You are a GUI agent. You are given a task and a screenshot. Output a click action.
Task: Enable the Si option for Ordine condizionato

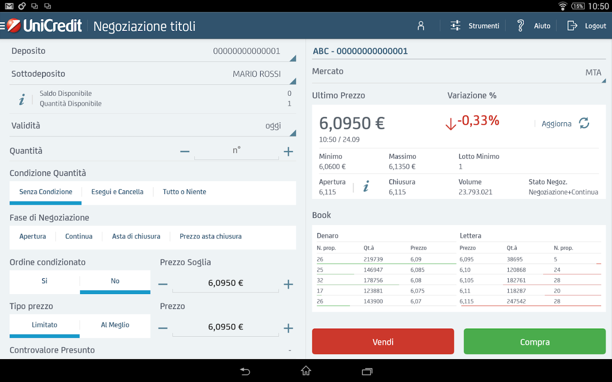44,281
